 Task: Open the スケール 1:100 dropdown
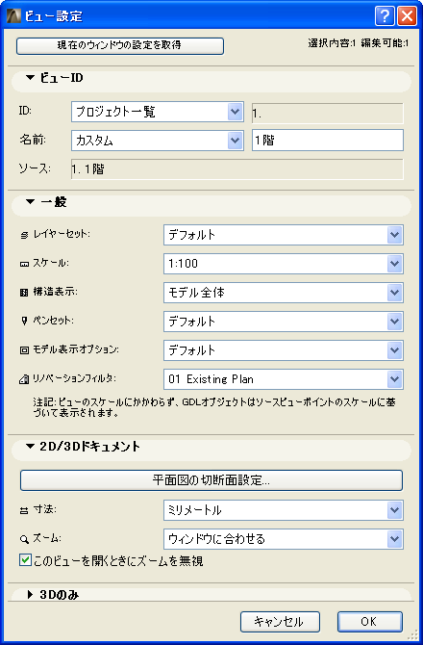pyautogui.click(x=284, y=264)
